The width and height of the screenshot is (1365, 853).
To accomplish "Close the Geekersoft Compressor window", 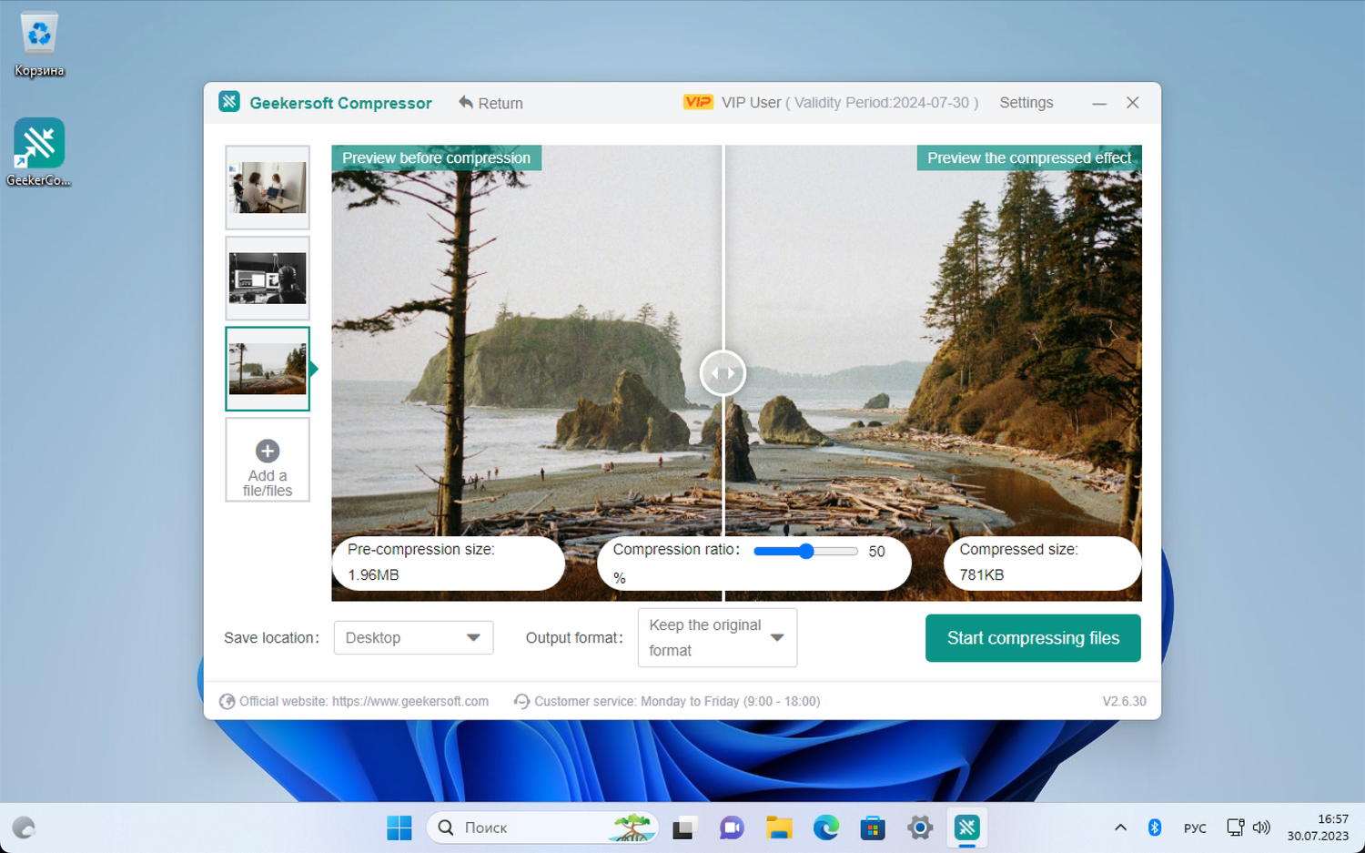I will pyautogui.click(x=1133, y=103).
